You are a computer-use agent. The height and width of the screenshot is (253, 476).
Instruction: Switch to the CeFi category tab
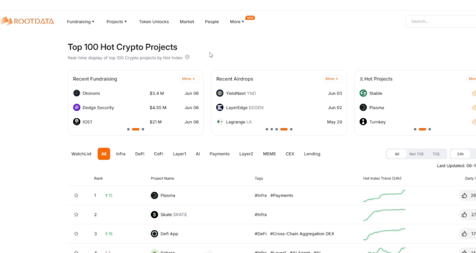[x=159, y=154]
